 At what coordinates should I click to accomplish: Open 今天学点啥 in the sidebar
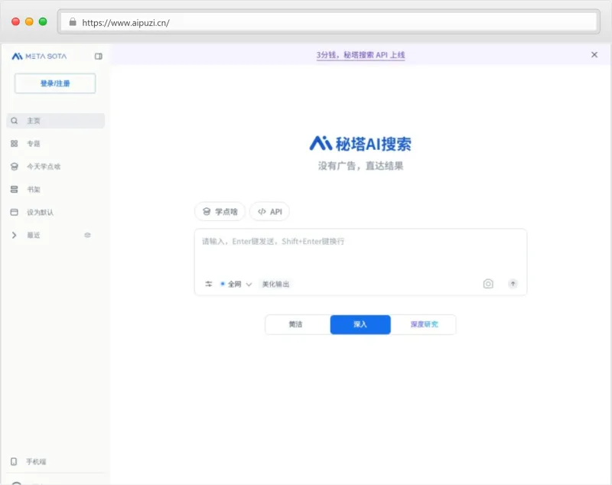(44, 167)
